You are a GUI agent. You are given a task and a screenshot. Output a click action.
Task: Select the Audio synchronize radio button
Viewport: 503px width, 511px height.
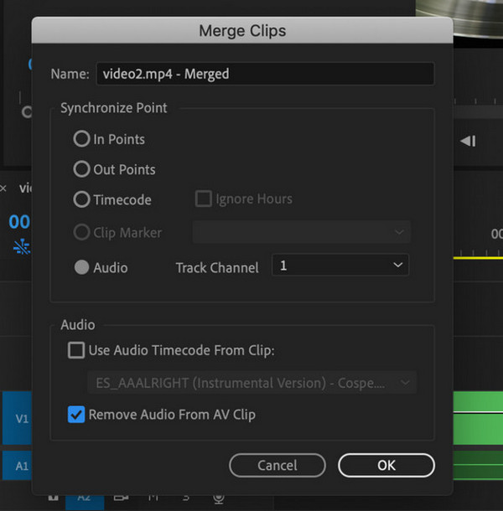[x=81, y=267]
